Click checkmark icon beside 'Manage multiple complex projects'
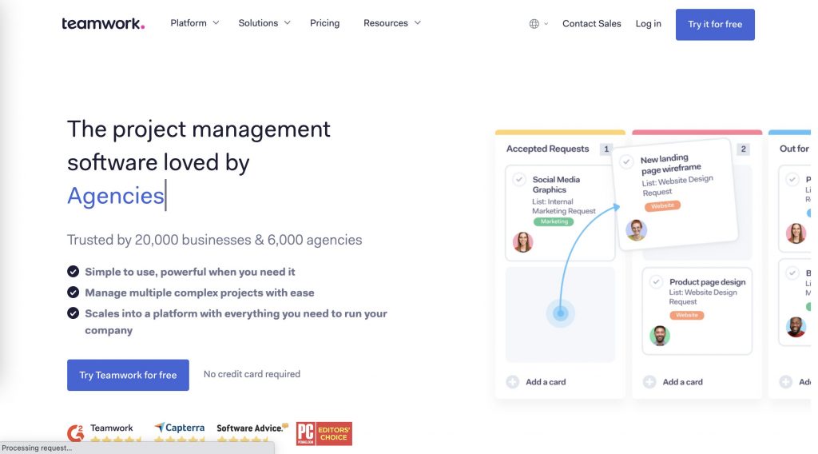 pyautogui.click(x=73, y=293)
